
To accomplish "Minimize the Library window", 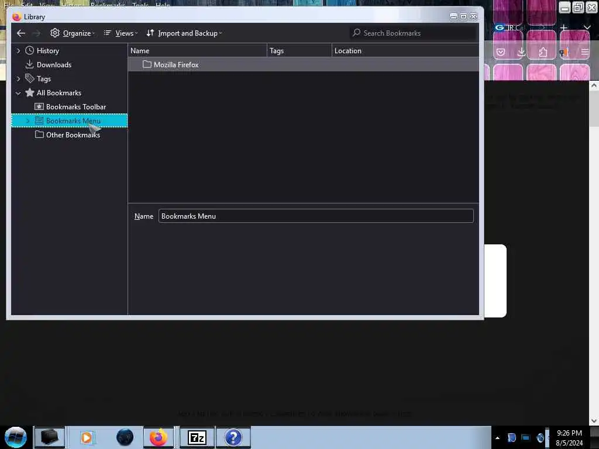I will coord(453,16).
